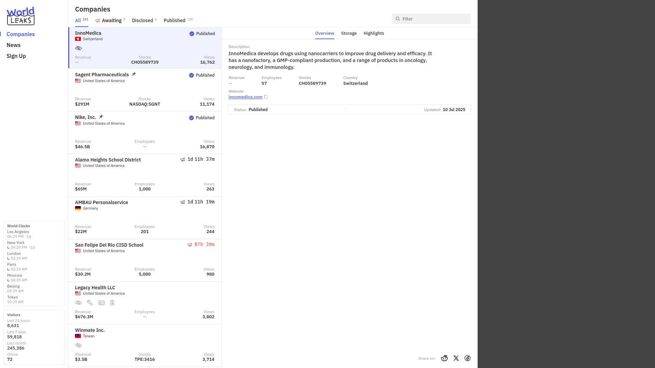The width and height of the screenshot is (655, 368).
Task: Switch to the Storage tab
Action: click(349, 33)
